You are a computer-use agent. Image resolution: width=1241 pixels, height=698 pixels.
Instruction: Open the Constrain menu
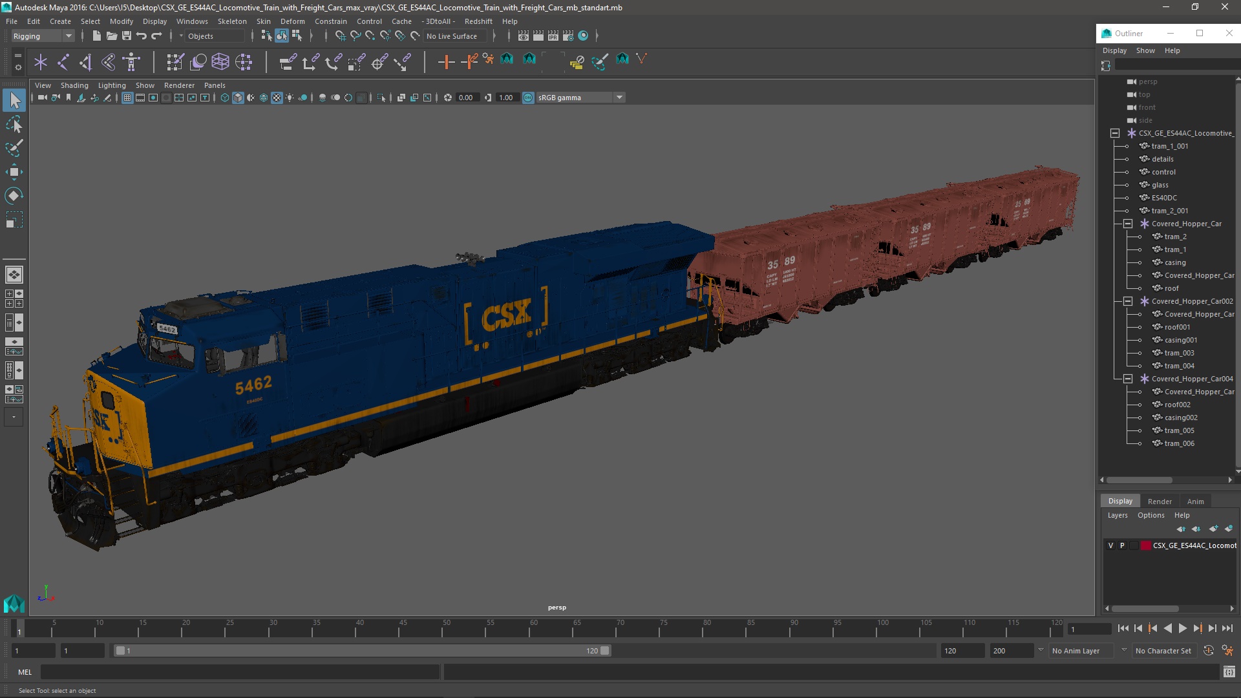331,21
